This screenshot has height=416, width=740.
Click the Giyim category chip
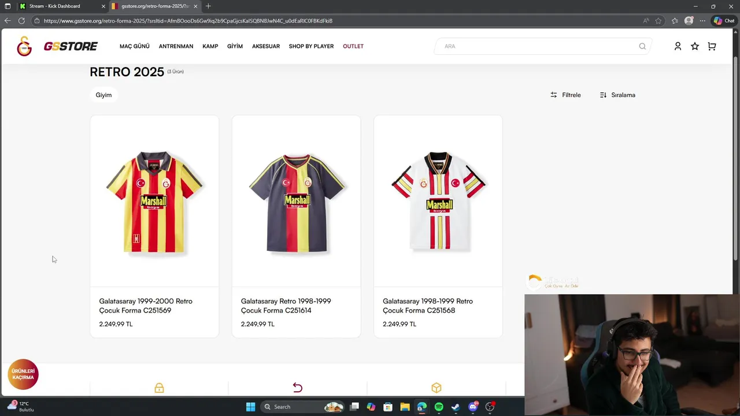[x=103, y=95]
